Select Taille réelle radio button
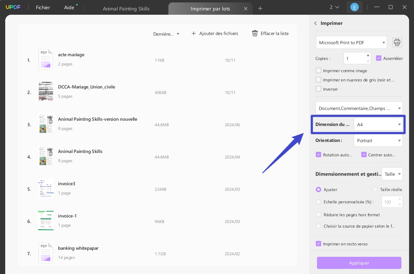This screenshot has height=274, width=414. (375, 190)
